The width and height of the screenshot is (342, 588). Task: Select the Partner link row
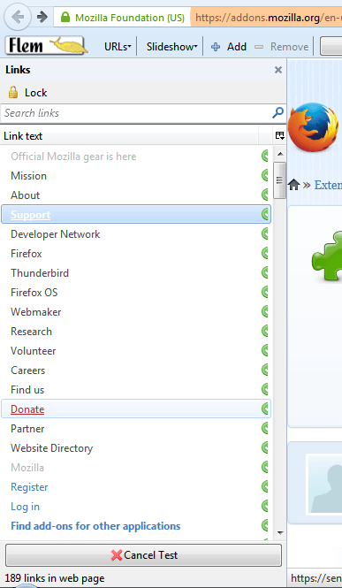pos(136,429)
